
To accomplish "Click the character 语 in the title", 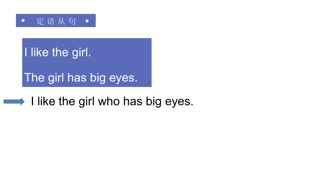I will [51, 21].
